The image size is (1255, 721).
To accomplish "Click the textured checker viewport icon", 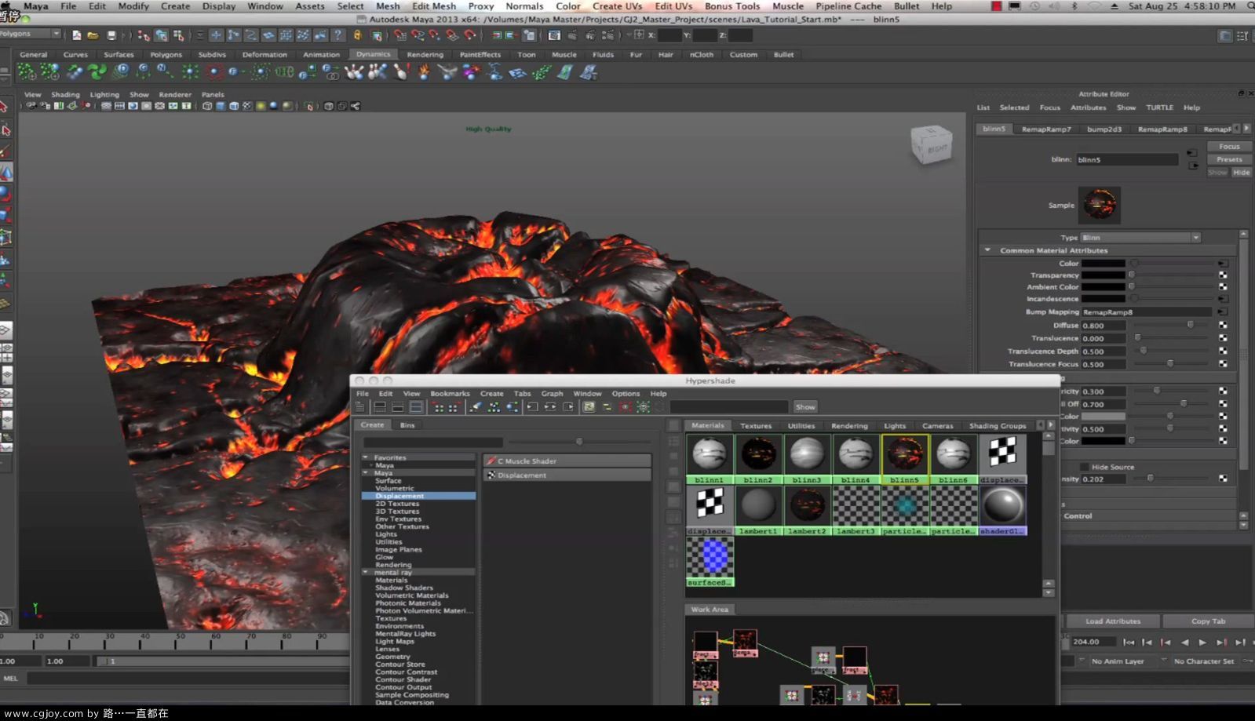I will 247,106.
